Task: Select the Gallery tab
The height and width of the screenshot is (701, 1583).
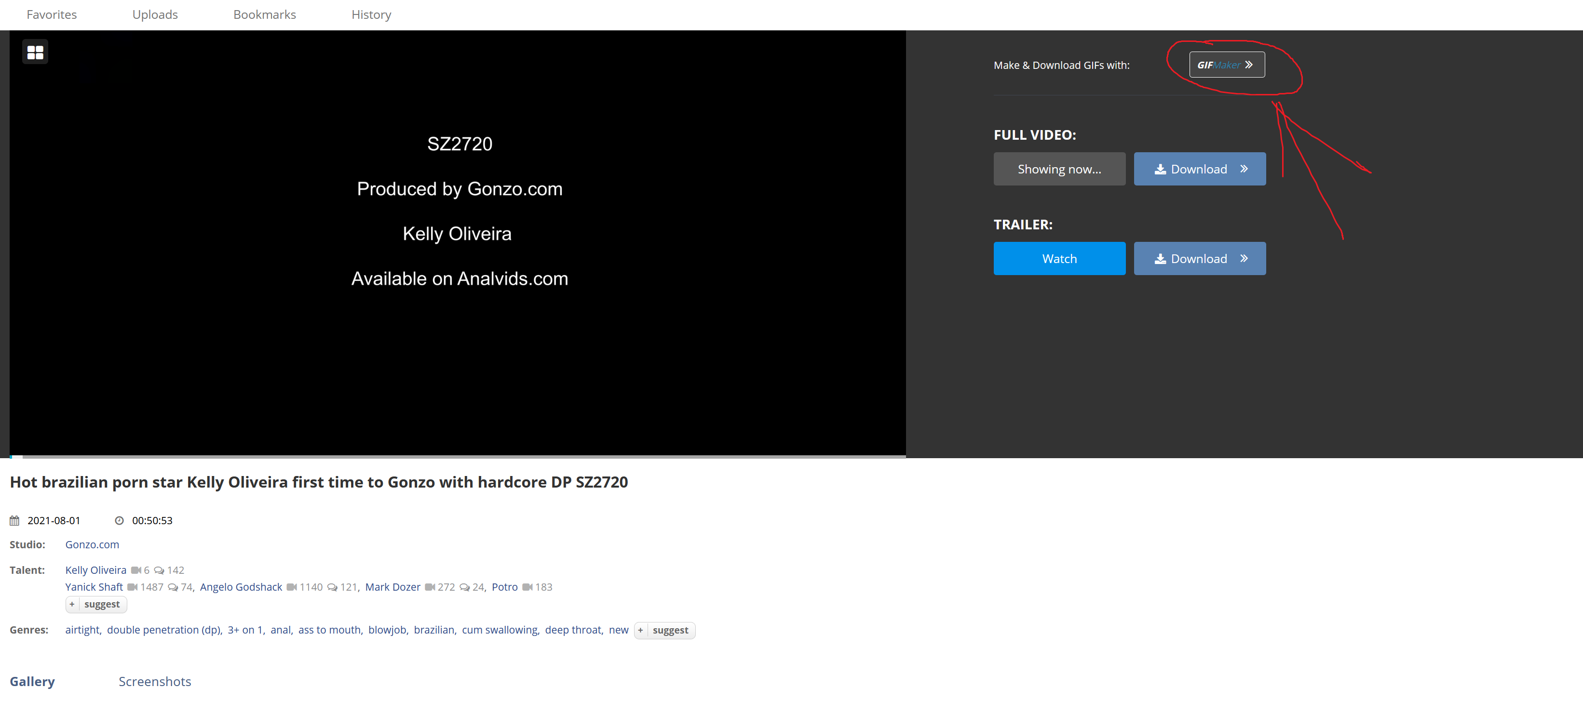Action: point(32,681)
